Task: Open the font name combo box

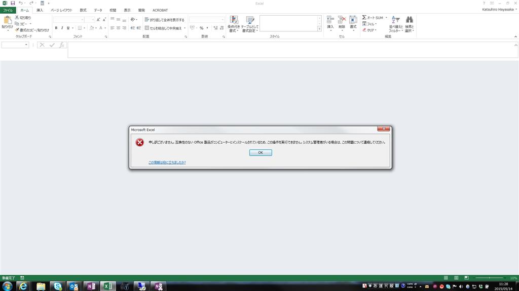Action: 68,20
